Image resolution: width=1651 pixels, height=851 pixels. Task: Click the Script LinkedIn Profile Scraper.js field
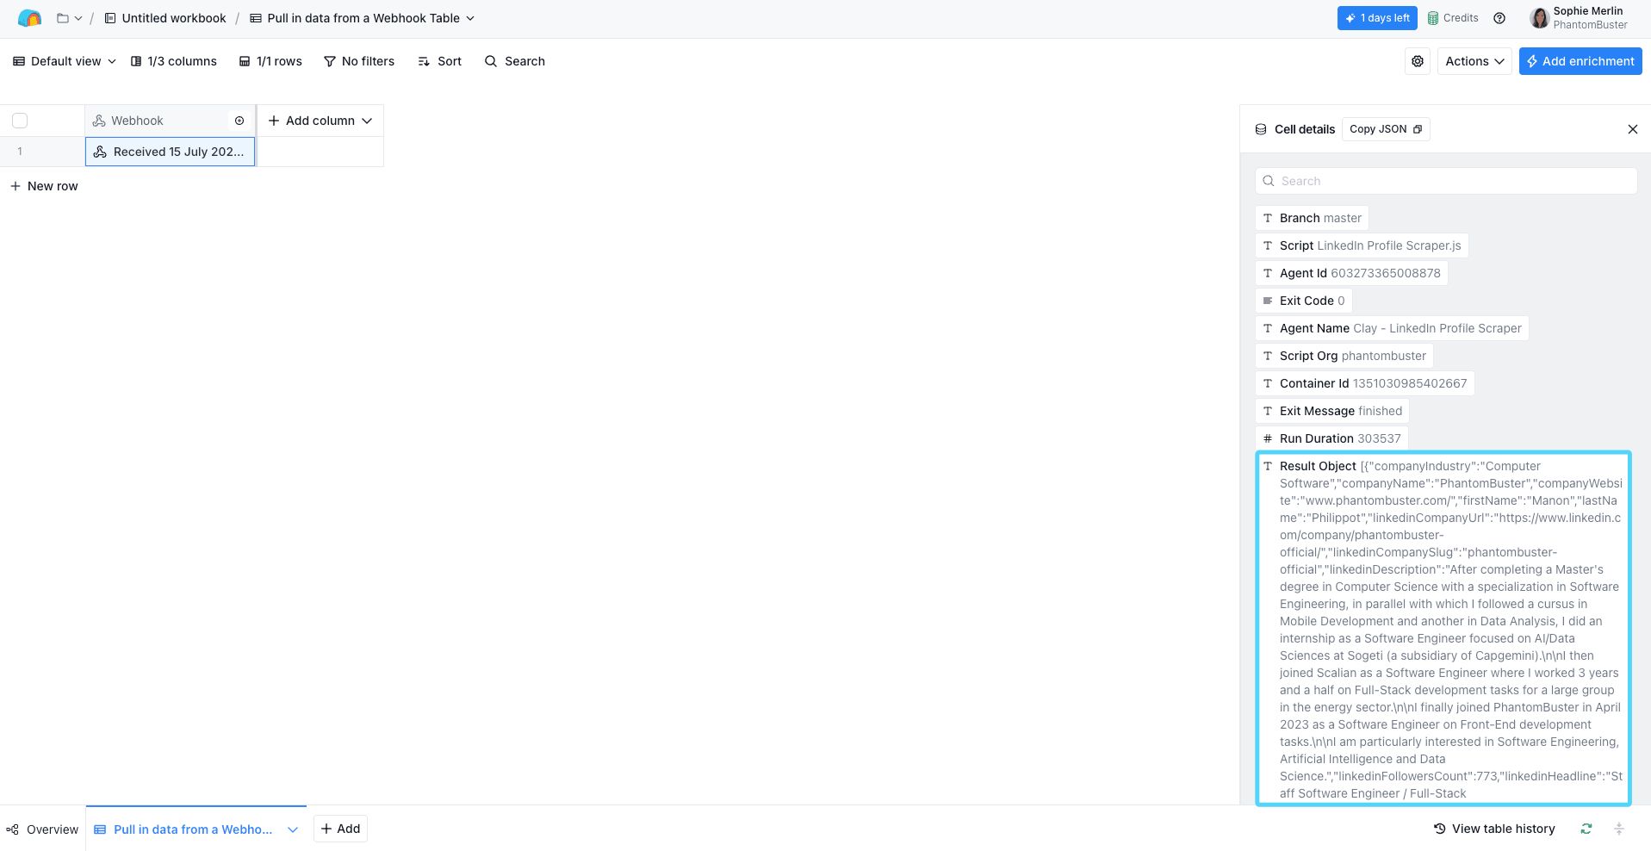coord(1362,245)
